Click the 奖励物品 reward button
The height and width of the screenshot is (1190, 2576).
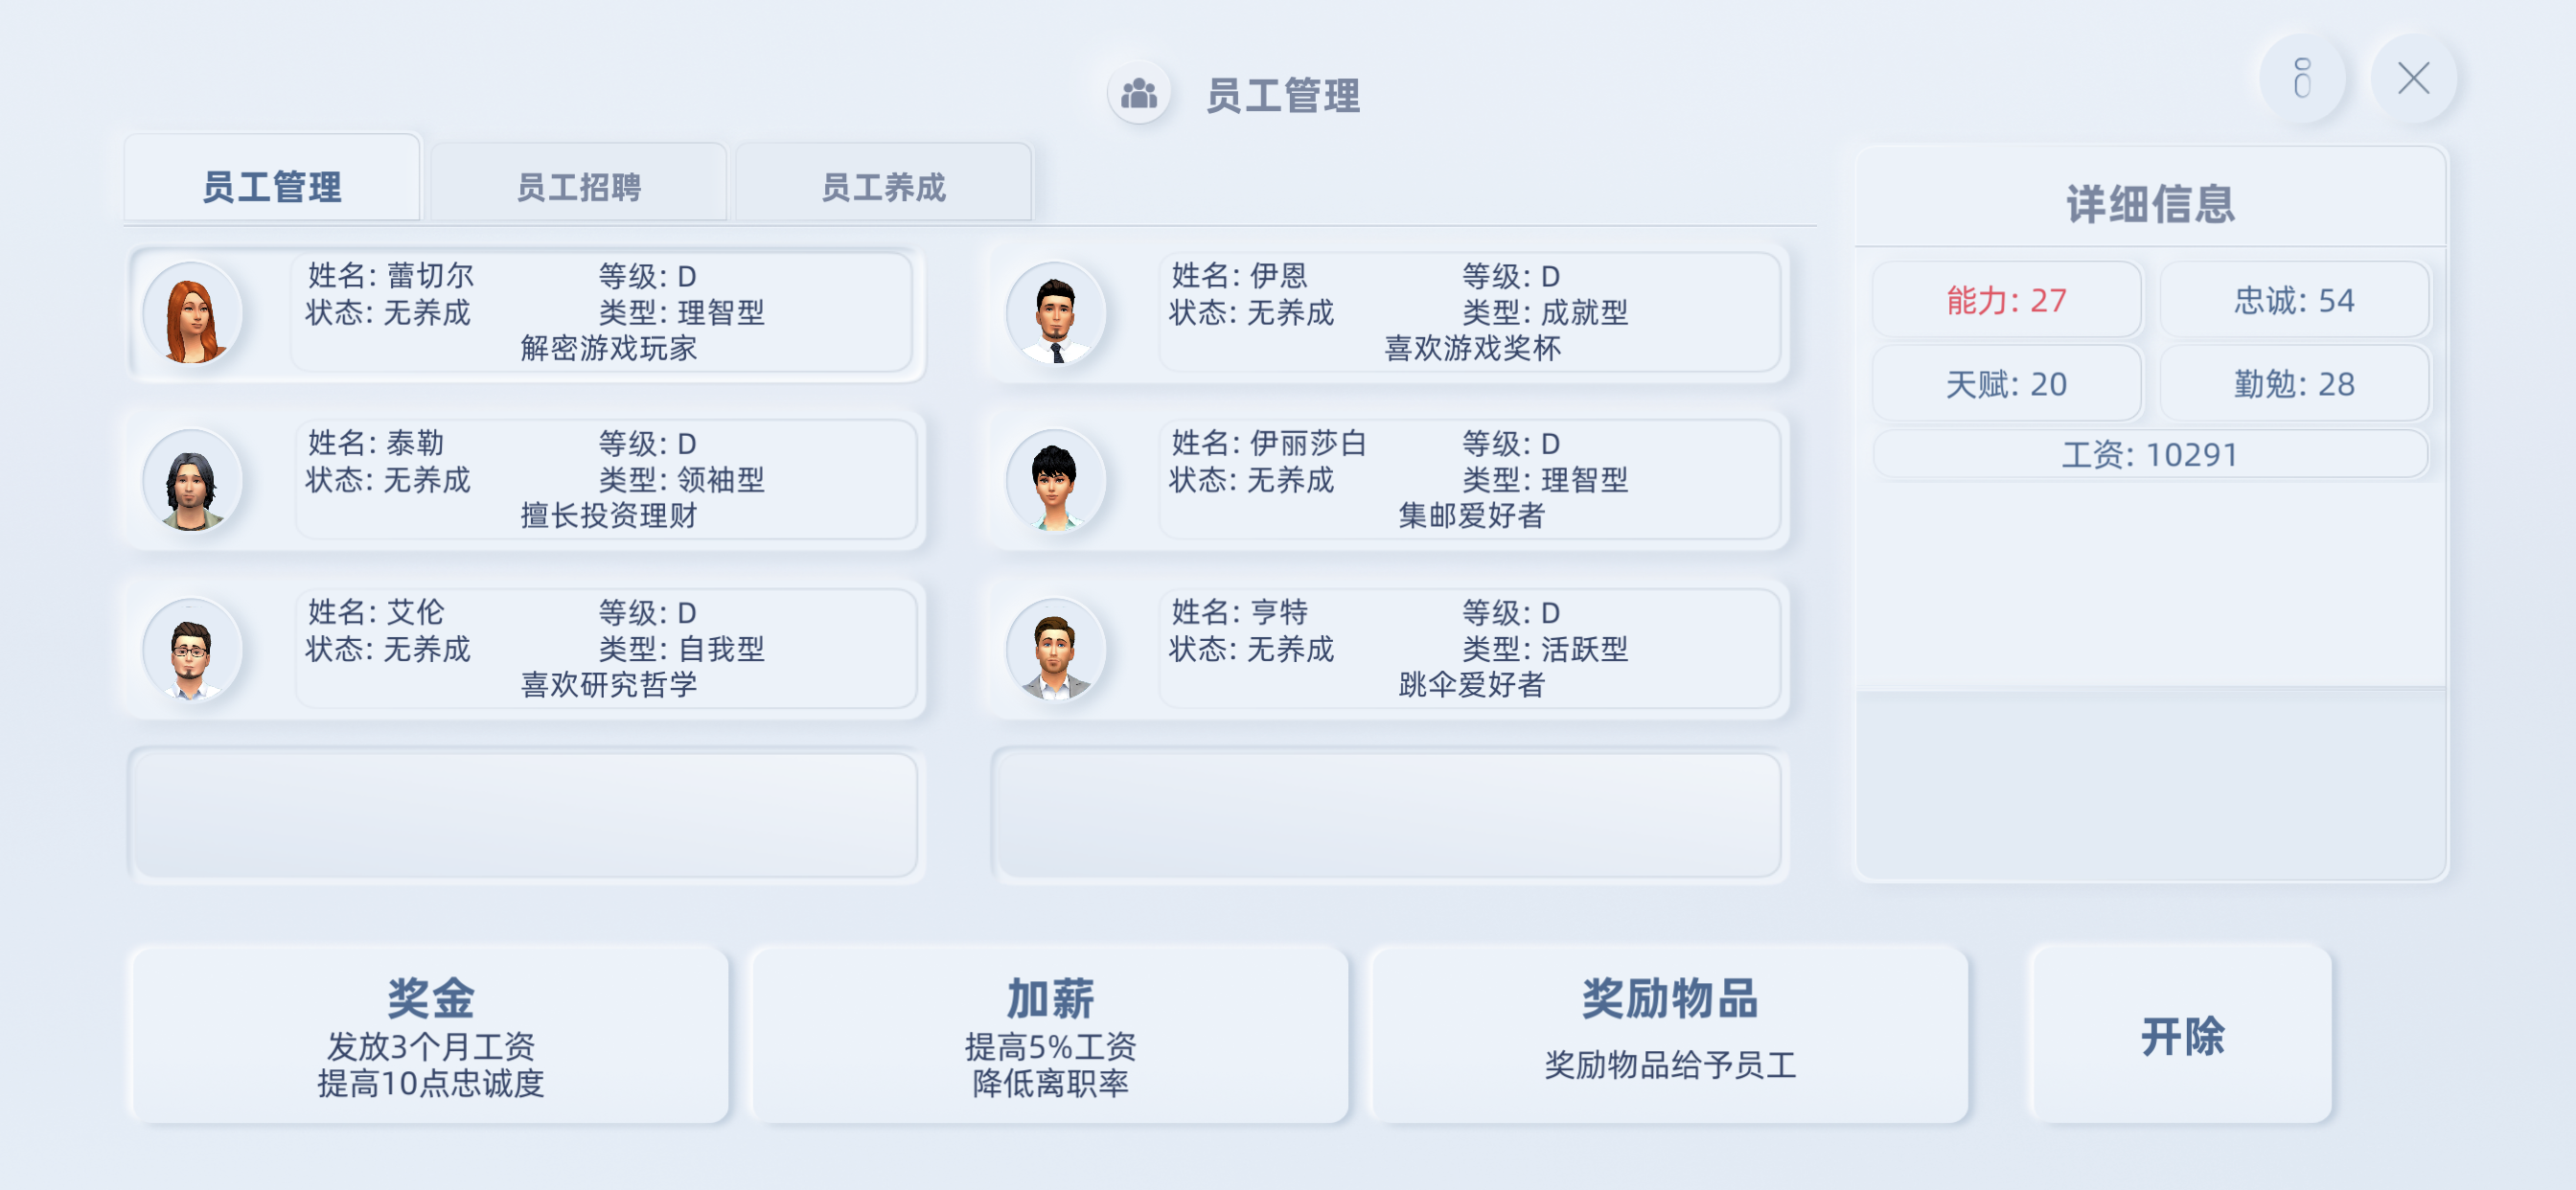coord(1669,1036)
